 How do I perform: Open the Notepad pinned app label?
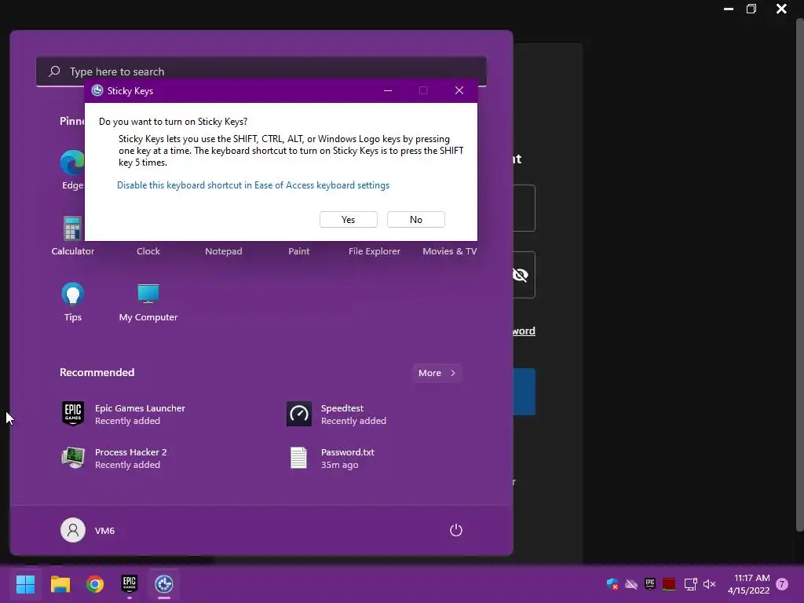pos(224,251)
